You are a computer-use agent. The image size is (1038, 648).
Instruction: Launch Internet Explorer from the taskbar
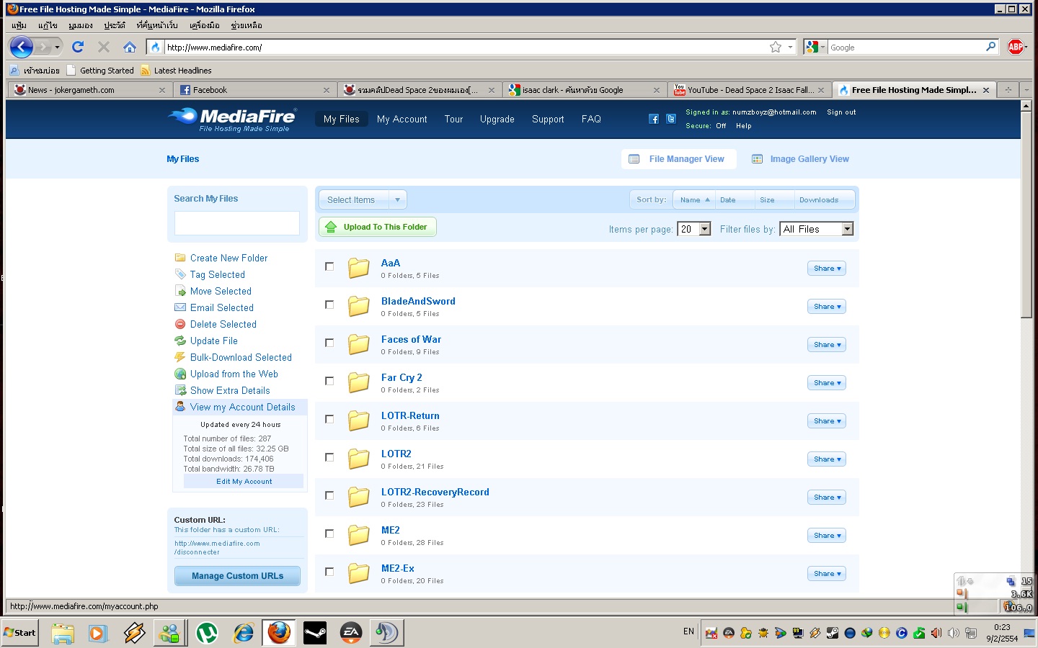(243, 633)
